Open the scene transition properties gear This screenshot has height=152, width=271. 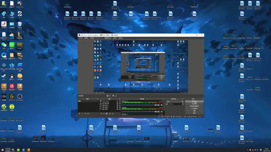click(x=183, y=102)
